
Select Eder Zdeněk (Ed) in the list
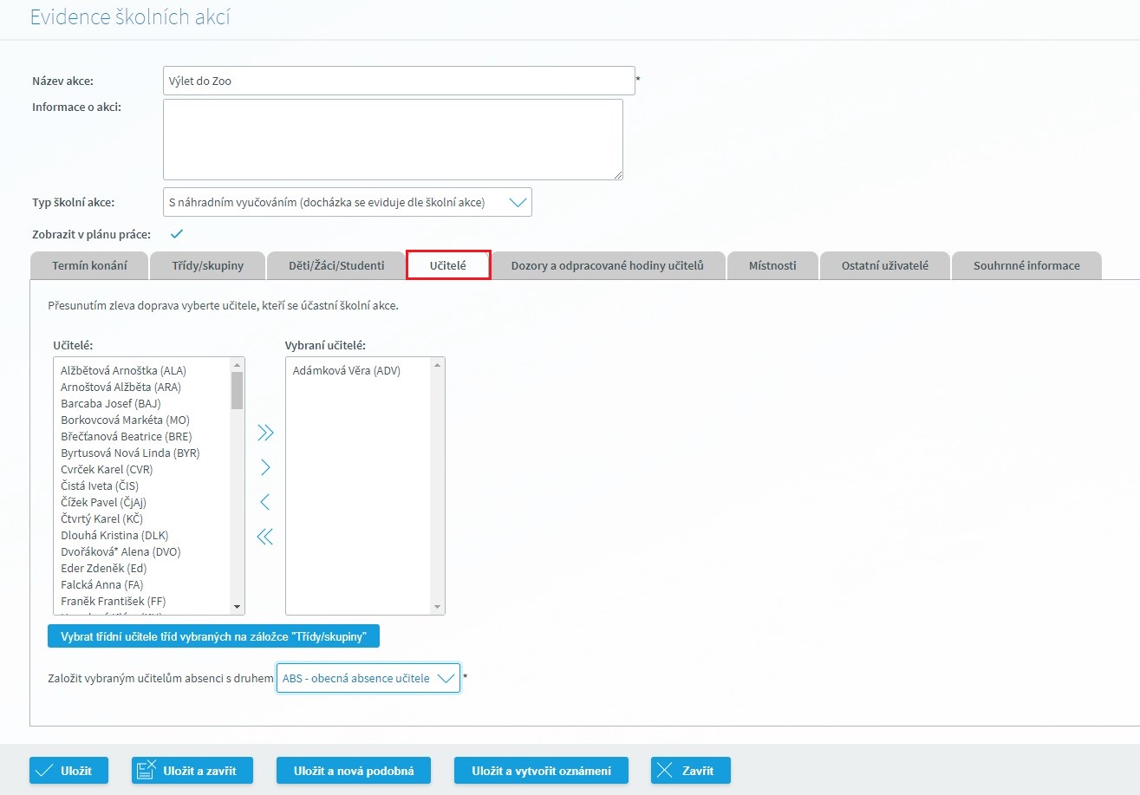point(103,568)
